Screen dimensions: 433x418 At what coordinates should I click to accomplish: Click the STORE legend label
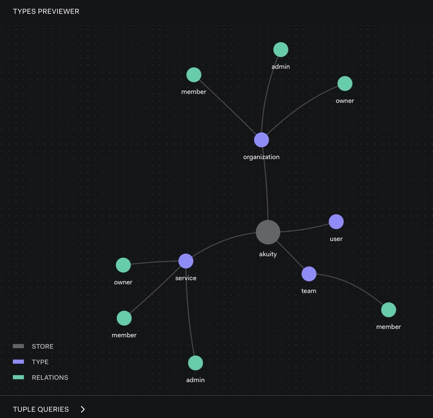[x=43, y=347]
